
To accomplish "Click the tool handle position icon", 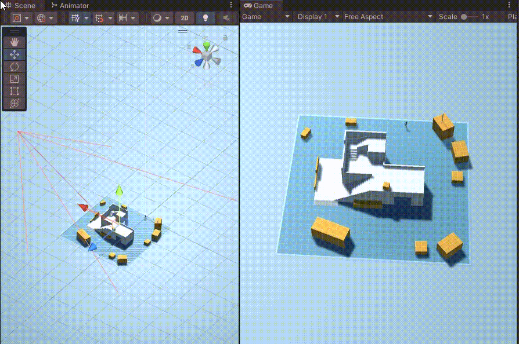I will coord(17,18).
